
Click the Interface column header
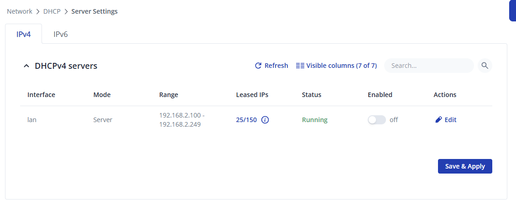[41, 95]
